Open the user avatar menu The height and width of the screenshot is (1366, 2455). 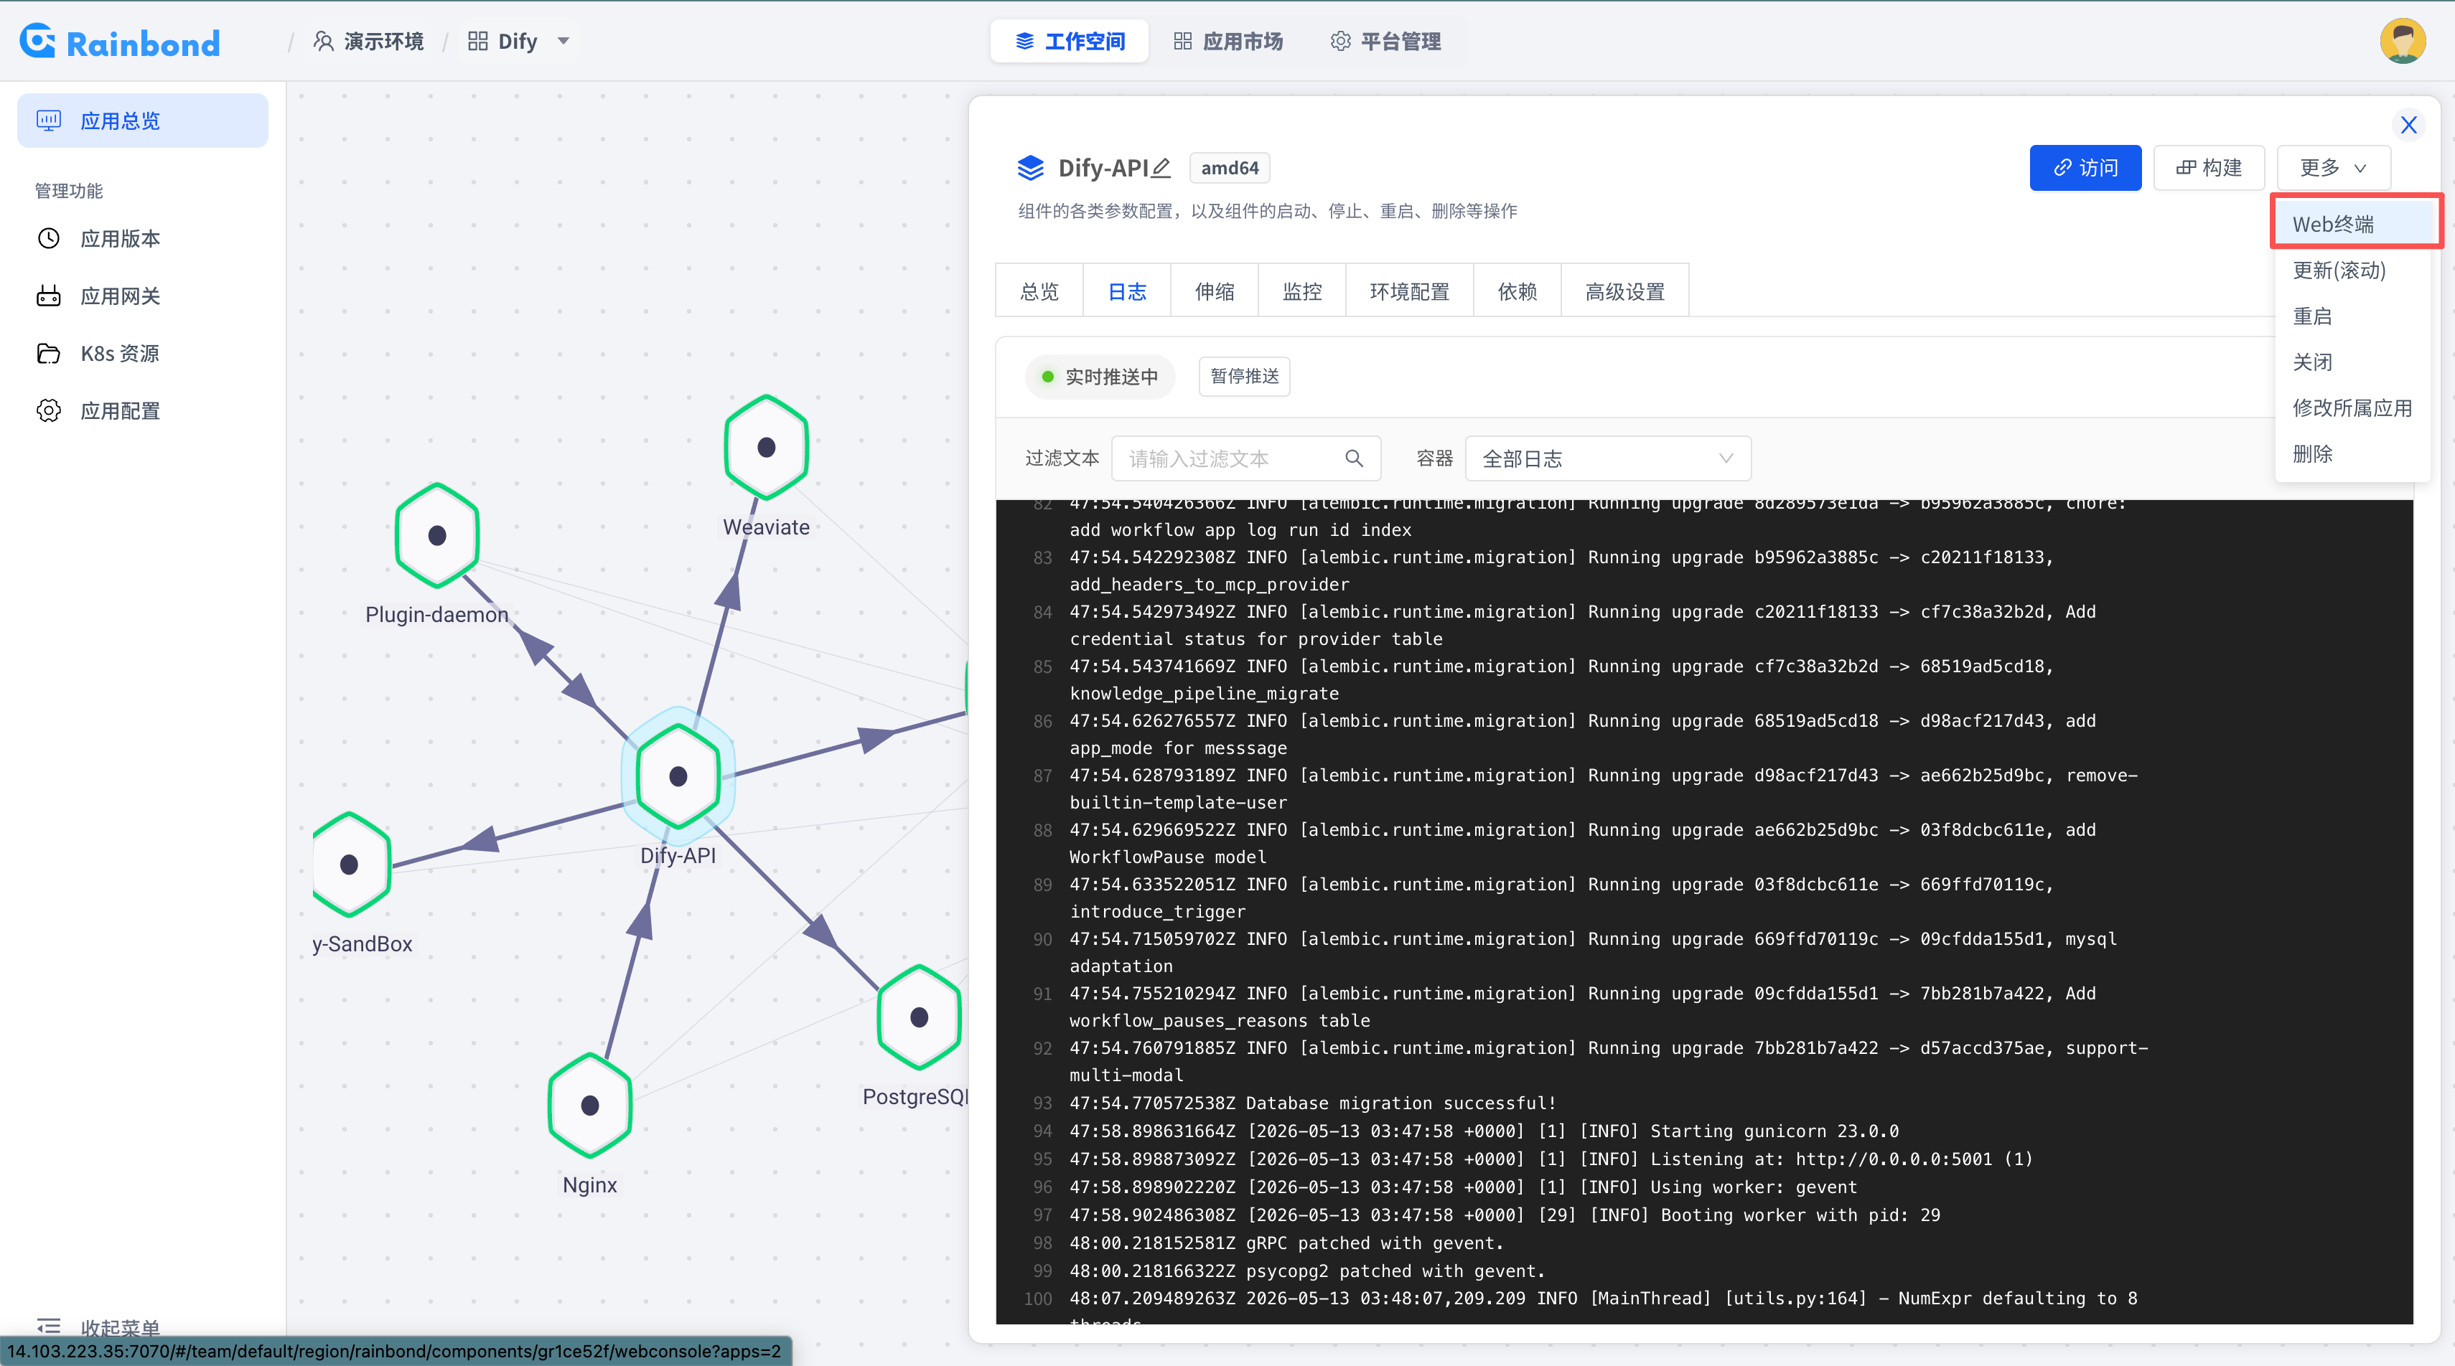click(x=2402, y=41)
